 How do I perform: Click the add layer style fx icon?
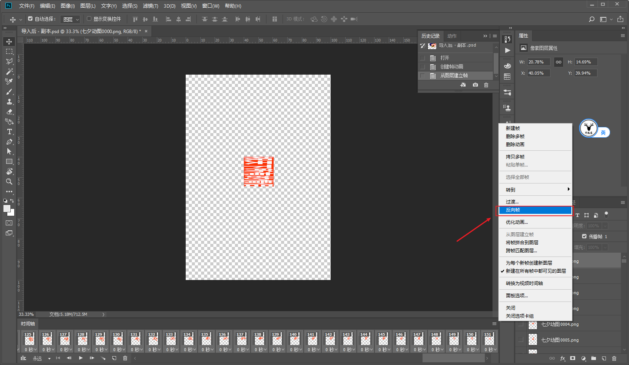pyautogui.click(x=562, y=358)
